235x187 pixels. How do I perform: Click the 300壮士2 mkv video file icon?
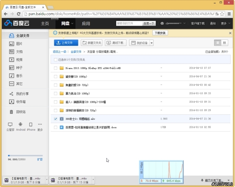(x=62, y=119)
